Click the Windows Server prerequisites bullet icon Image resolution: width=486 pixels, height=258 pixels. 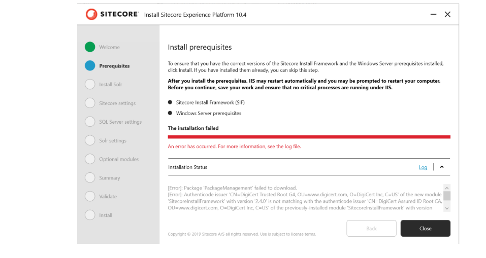pyautogui.click(x=170, y=113)
